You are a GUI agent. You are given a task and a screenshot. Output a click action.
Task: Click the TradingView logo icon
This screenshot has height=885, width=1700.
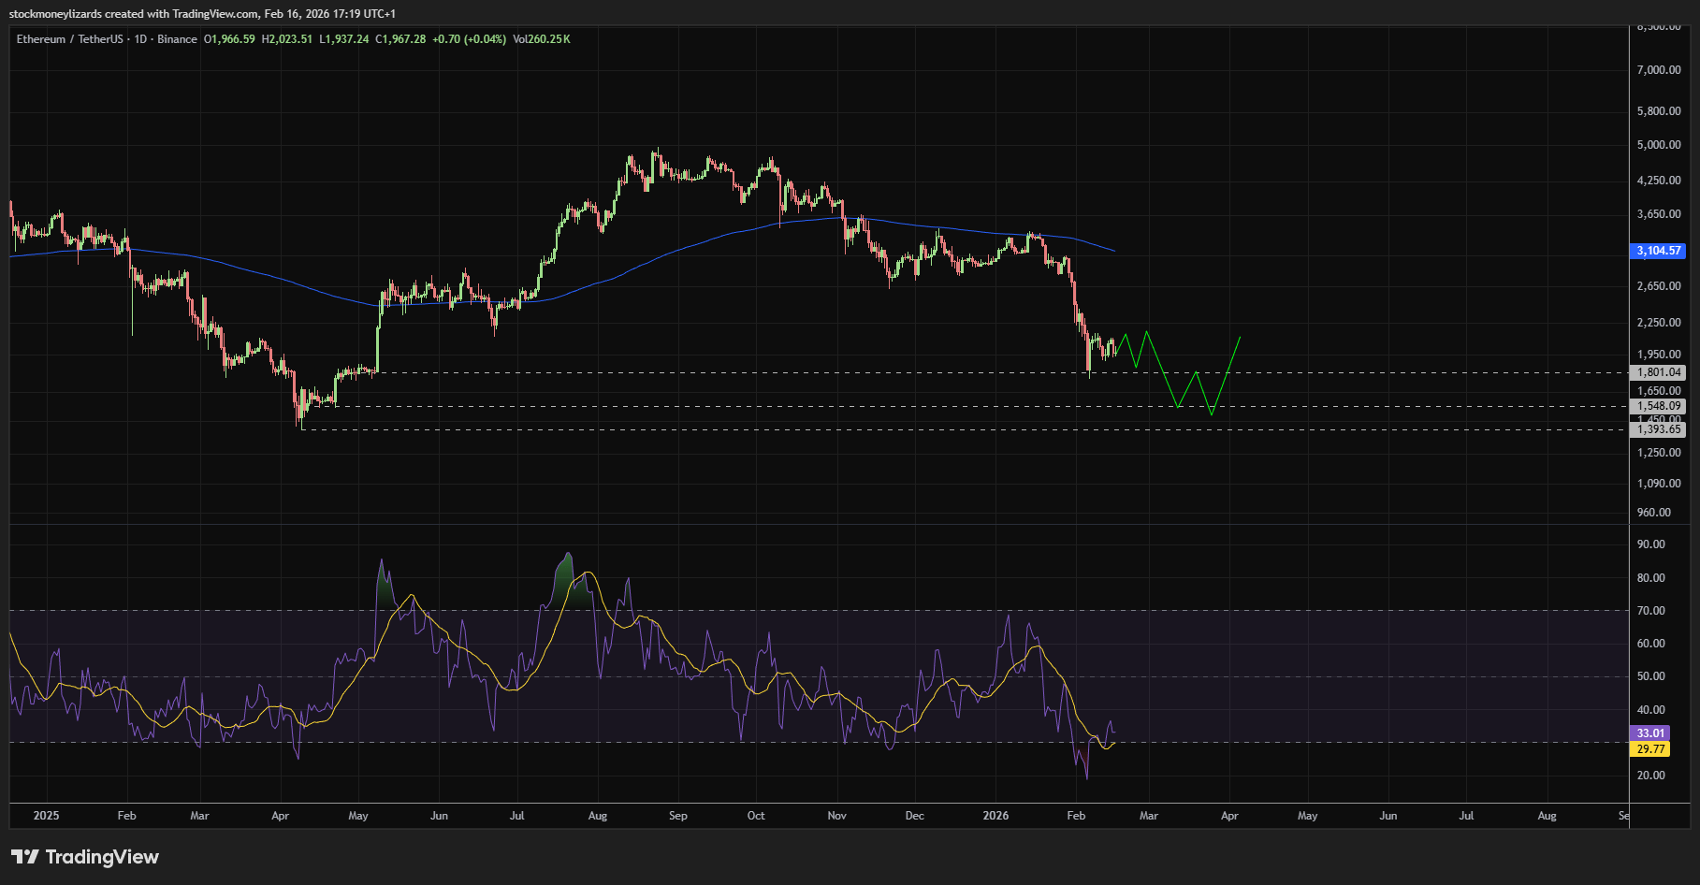[x=25, y=856]
